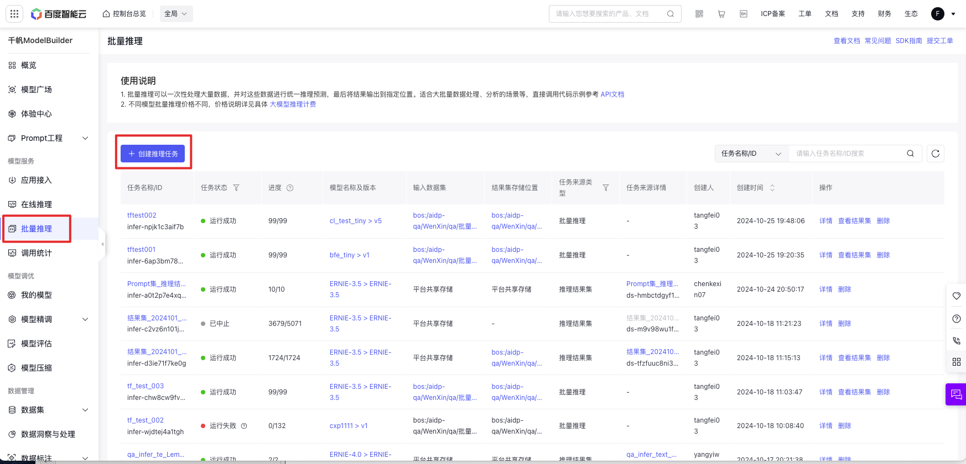Click the user avatar F
The width and height of the screenshot is (966, 464).
click(x=938, y=14)
